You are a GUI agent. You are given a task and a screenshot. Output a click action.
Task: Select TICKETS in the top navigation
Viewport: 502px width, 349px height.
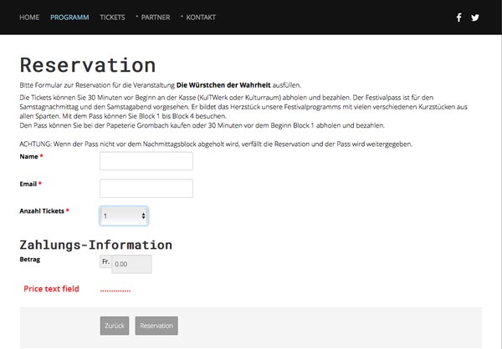[x=112, y=17]
